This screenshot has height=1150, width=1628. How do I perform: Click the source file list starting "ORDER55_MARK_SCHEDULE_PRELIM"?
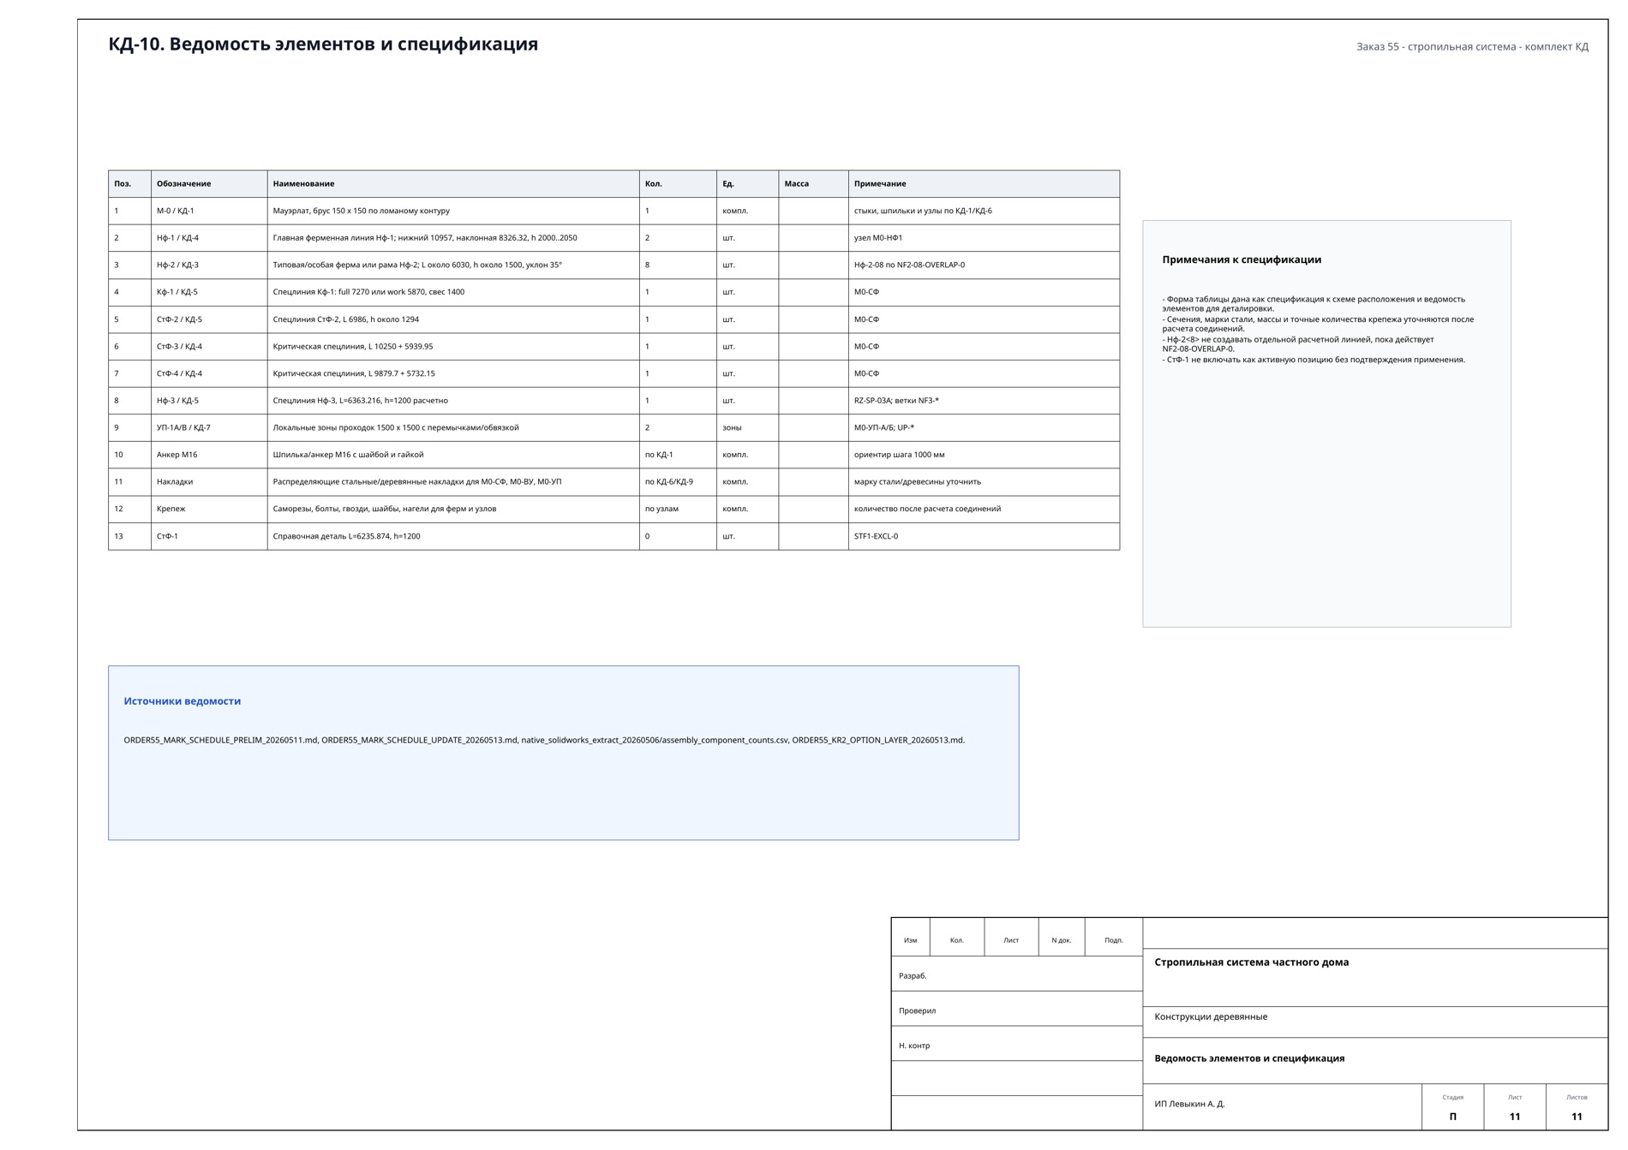point(544,741)
